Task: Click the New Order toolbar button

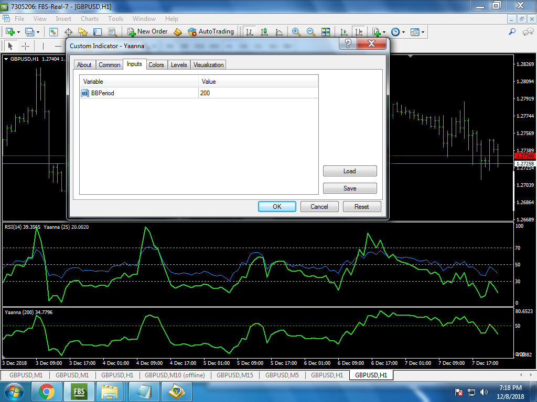Action: coord(147,32)
